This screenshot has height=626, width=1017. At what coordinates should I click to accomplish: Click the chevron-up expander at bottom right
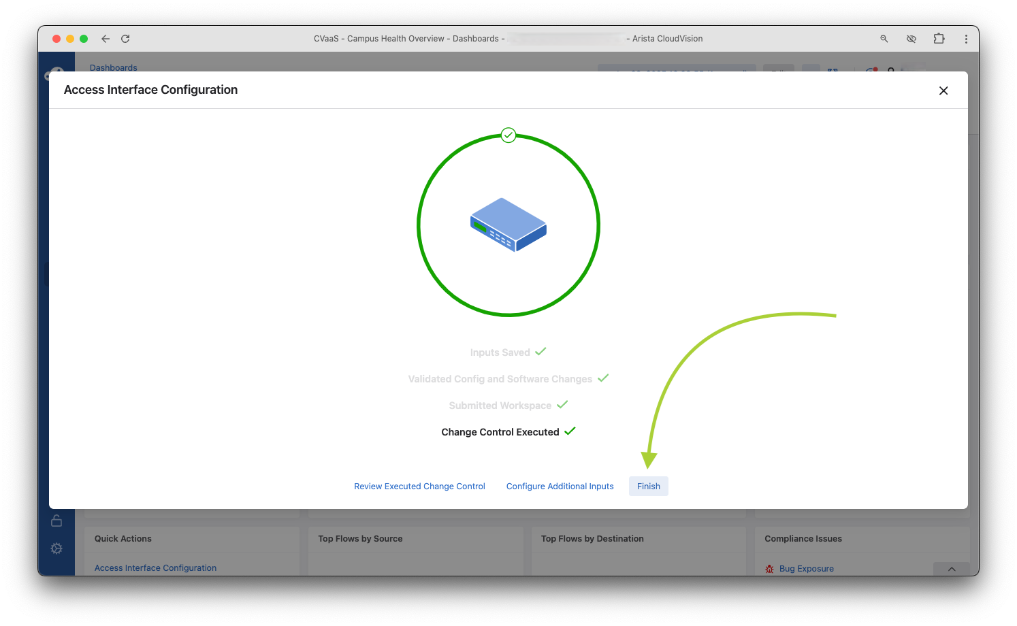coord(951,569)
